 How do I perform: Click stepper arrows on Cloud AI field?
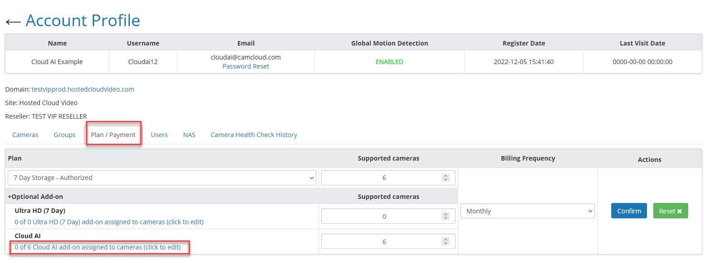446,242
